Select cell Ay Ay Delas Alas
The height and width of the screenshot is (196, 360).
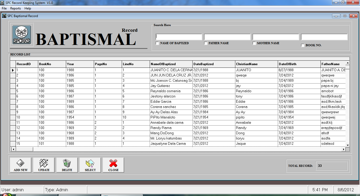[x=171, y=112]
